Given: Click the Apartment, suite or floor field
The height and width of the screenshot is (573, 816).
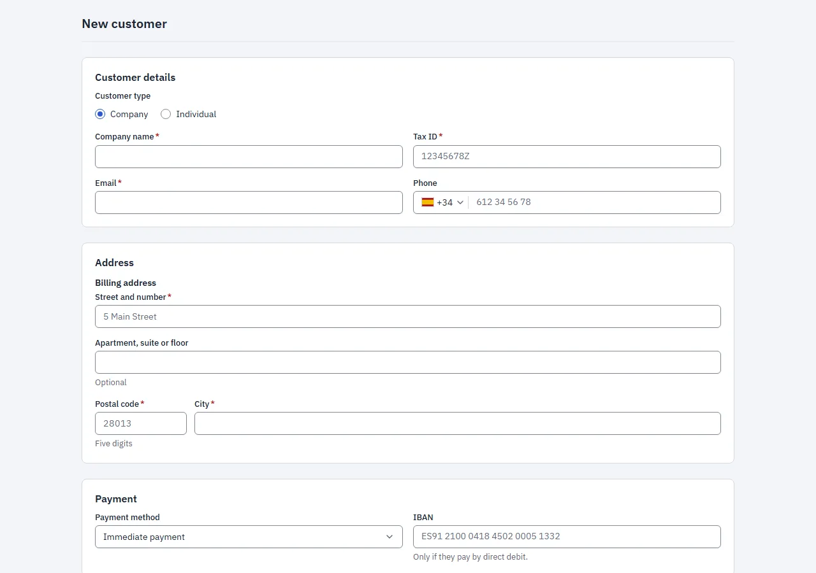Looking at the screenshot, I should pyautogui.click(x=408, y=362).
